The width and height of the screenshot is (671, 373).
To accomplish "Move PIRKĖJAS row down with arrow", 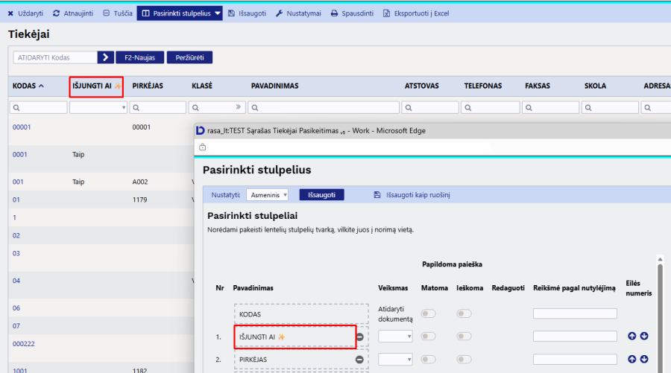I will pos(644,359).
